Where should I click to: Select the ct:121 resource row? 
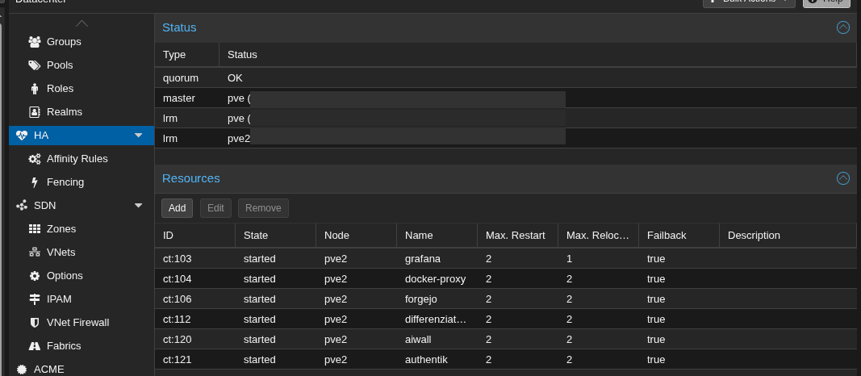click(x=506, y=360)
